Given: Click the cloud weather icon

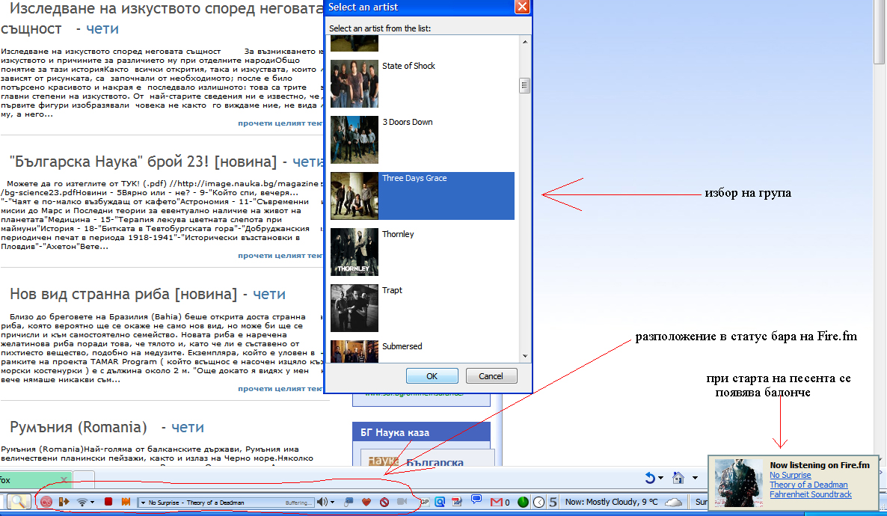Looking at the screenshot, I should (x=673, y=502).
